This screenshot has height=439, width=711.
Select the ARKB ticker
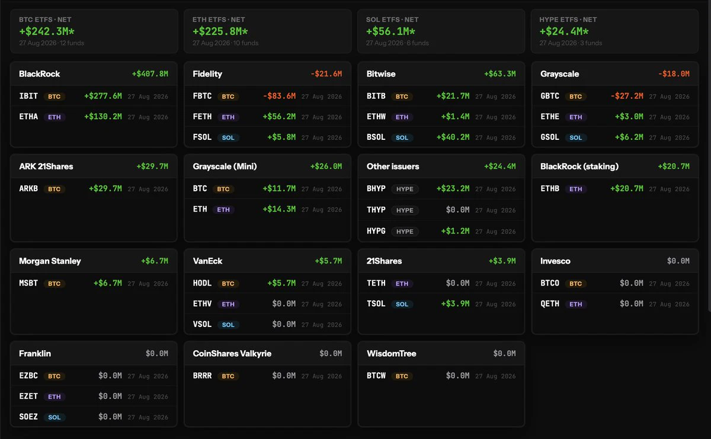[28, 188]
